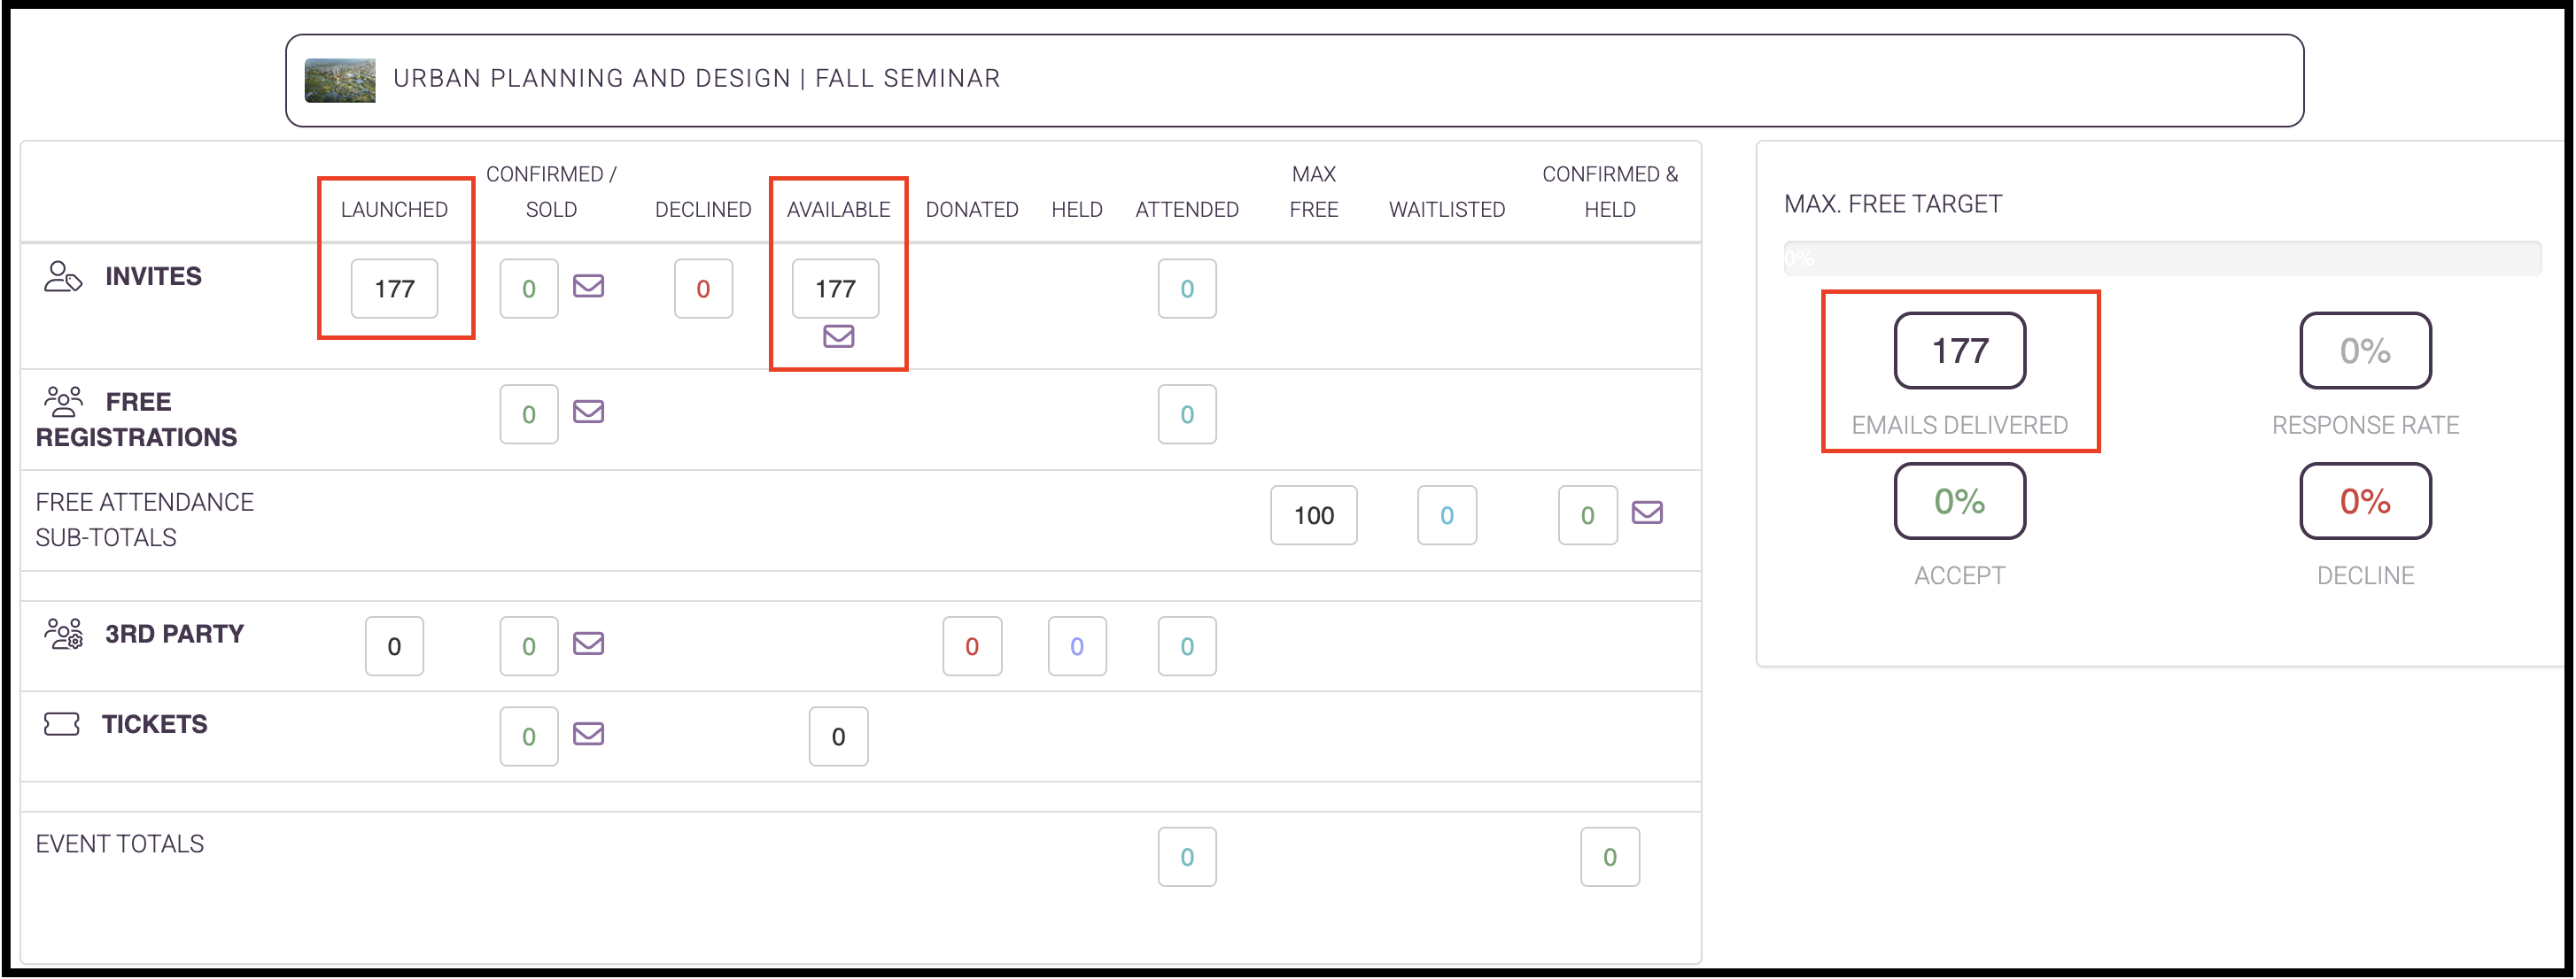Click the envelope icon in 3rd Party row
The image size is (2576, 979).
(588, 644)
